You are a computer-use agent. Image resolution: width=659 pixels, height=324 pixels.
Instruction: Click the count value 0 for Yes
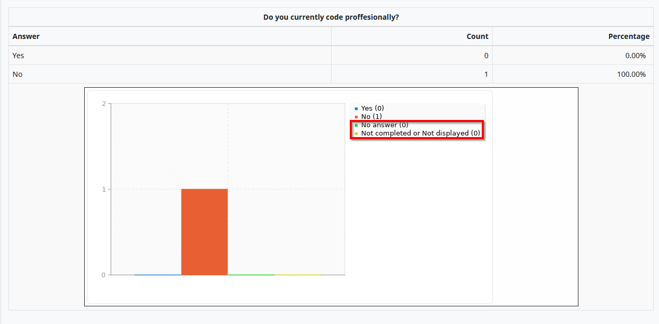[x=486, y=56]
